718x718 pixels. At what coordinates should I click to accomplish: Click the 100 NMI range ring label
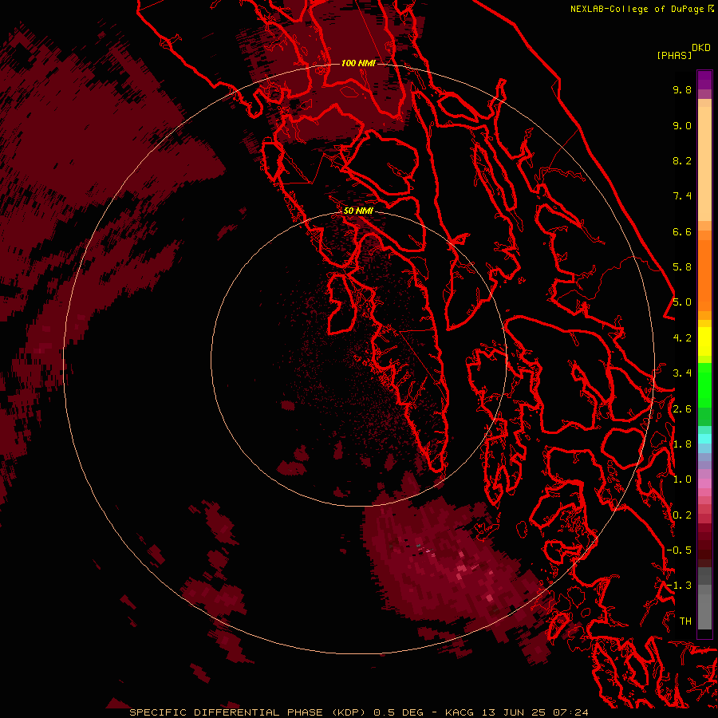point(358,63)
